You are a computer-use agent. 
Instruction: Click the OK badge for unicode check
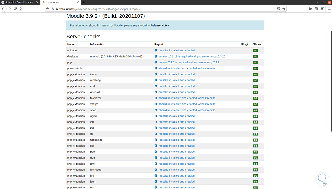pos(255,50)
